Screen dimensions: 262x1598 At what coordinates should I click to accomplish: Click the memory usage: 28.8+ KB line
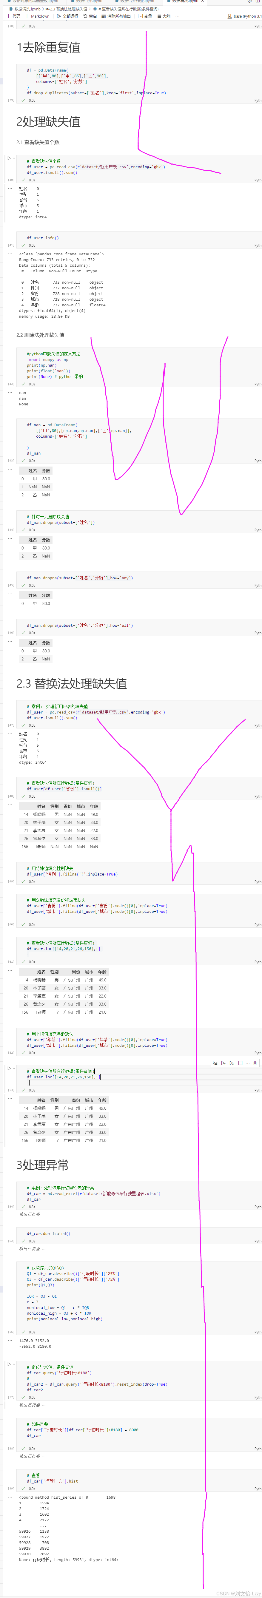[44, 316]
